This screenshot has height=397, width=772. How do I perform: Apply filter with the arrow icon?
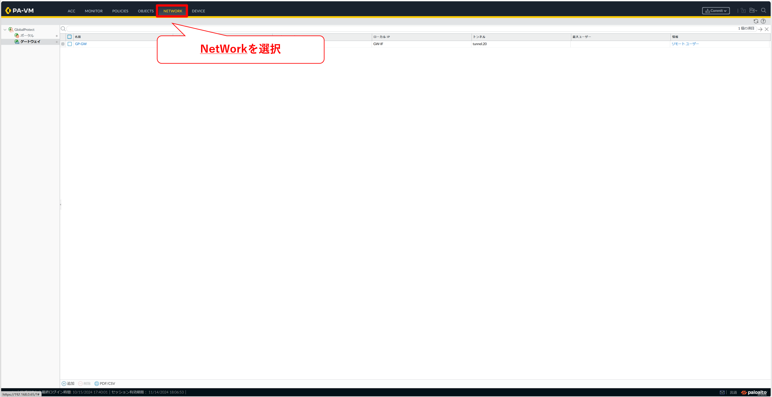point(760,29)
